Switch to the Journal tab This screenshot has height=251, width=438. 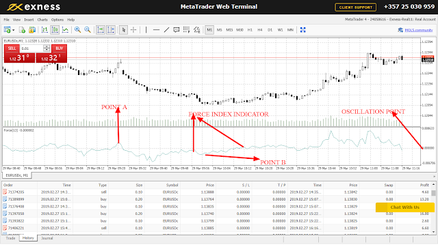[47, 238]
